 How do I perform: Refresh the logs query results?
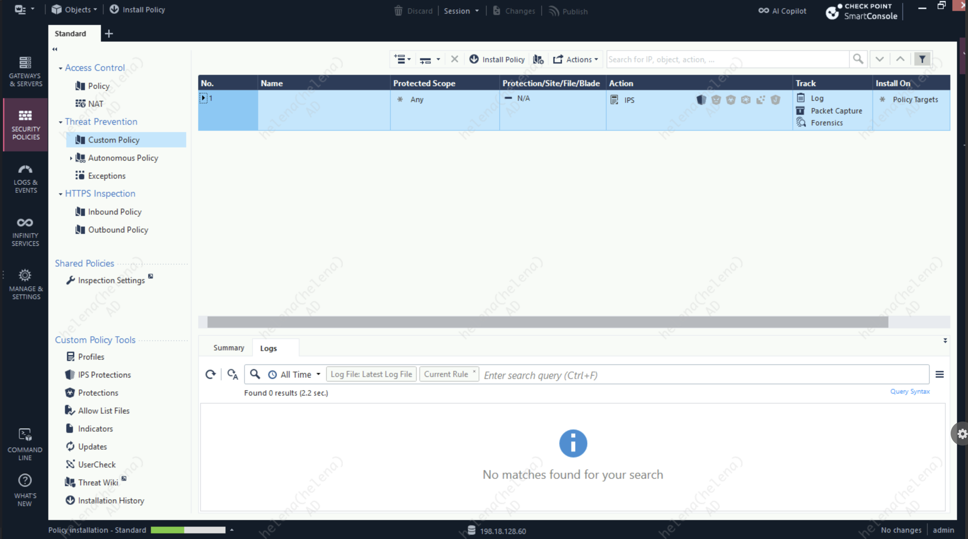[x=211, y=374]
